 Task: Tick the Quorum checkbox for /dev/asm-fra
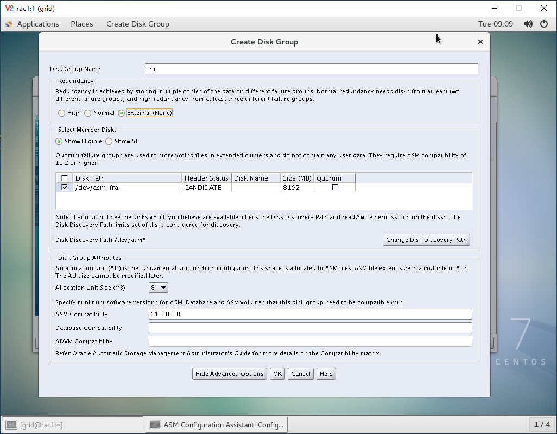pyautogui.click(x=334, y=187)
